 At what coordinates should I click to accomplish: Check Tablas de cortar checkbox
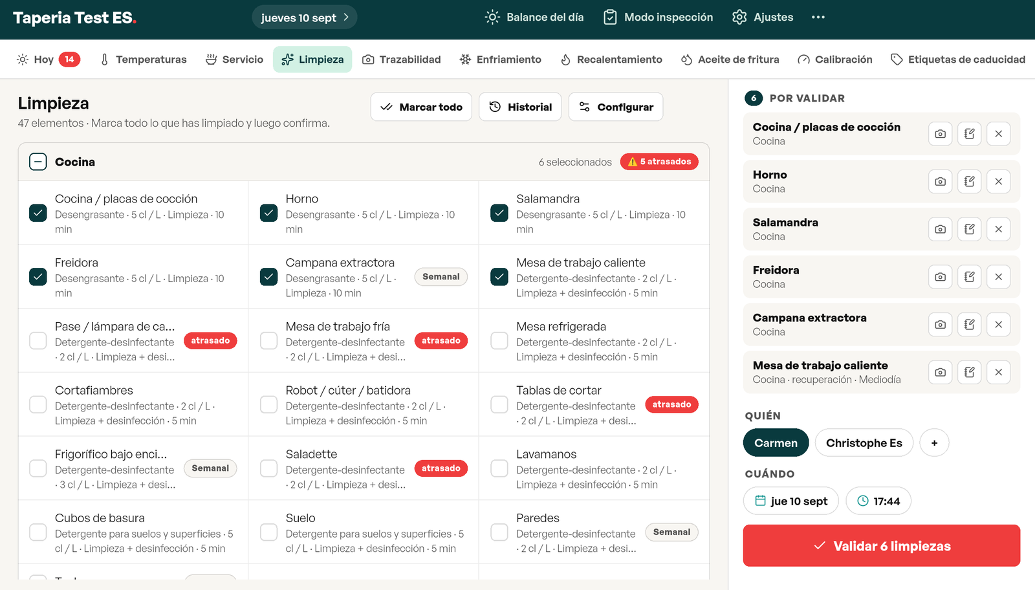click(x=499, y=405)
